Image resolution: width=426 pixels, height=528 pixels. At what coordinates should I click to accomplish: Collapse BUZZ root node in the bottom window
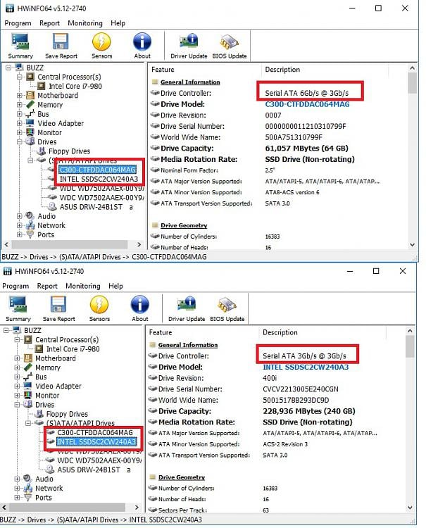point(6,330)
